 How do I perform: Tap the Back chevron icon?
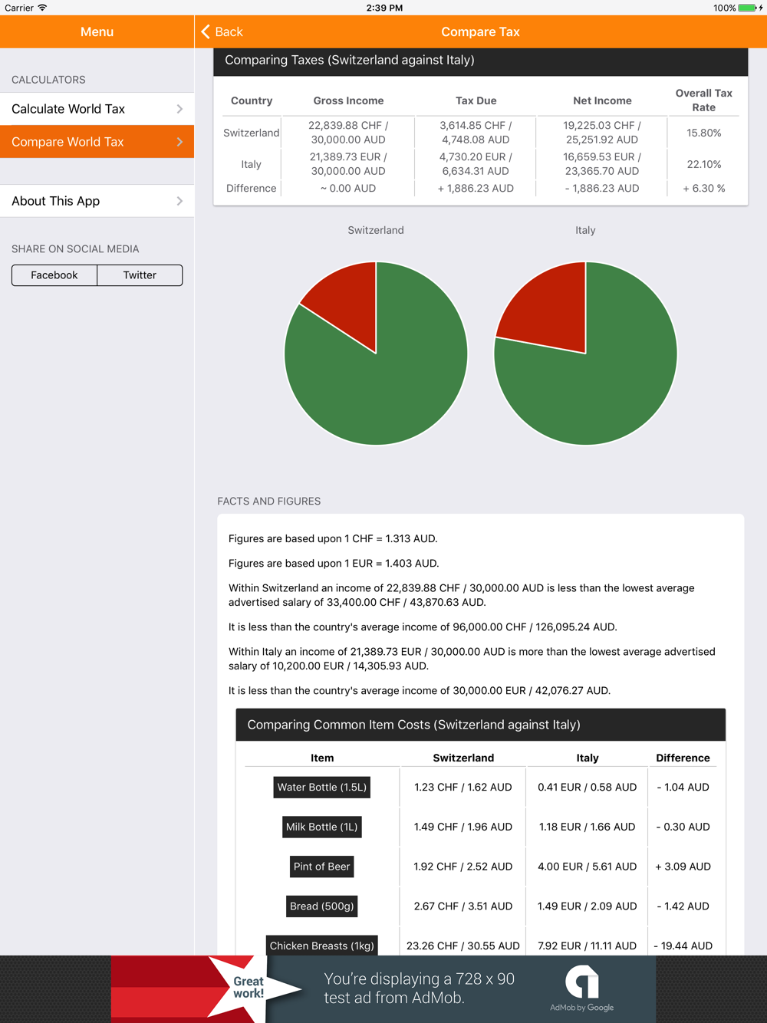[206, 31]
